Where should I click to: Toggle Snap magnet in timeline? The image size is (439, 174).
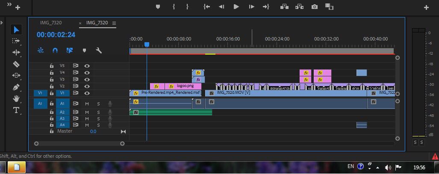tap(55, 50)
